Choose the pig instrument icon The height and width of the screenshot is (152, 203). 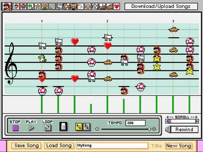[73, 6]
